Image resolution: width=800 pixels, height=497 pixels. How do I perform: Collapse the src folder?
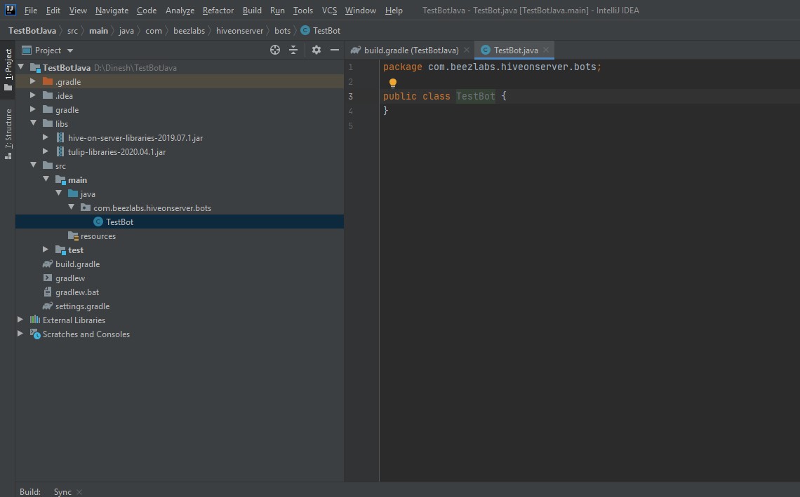click(x=33, y=165)
